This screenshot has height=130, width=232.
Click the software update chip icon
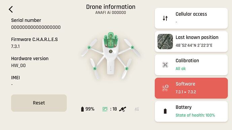(x=165, y=88)
